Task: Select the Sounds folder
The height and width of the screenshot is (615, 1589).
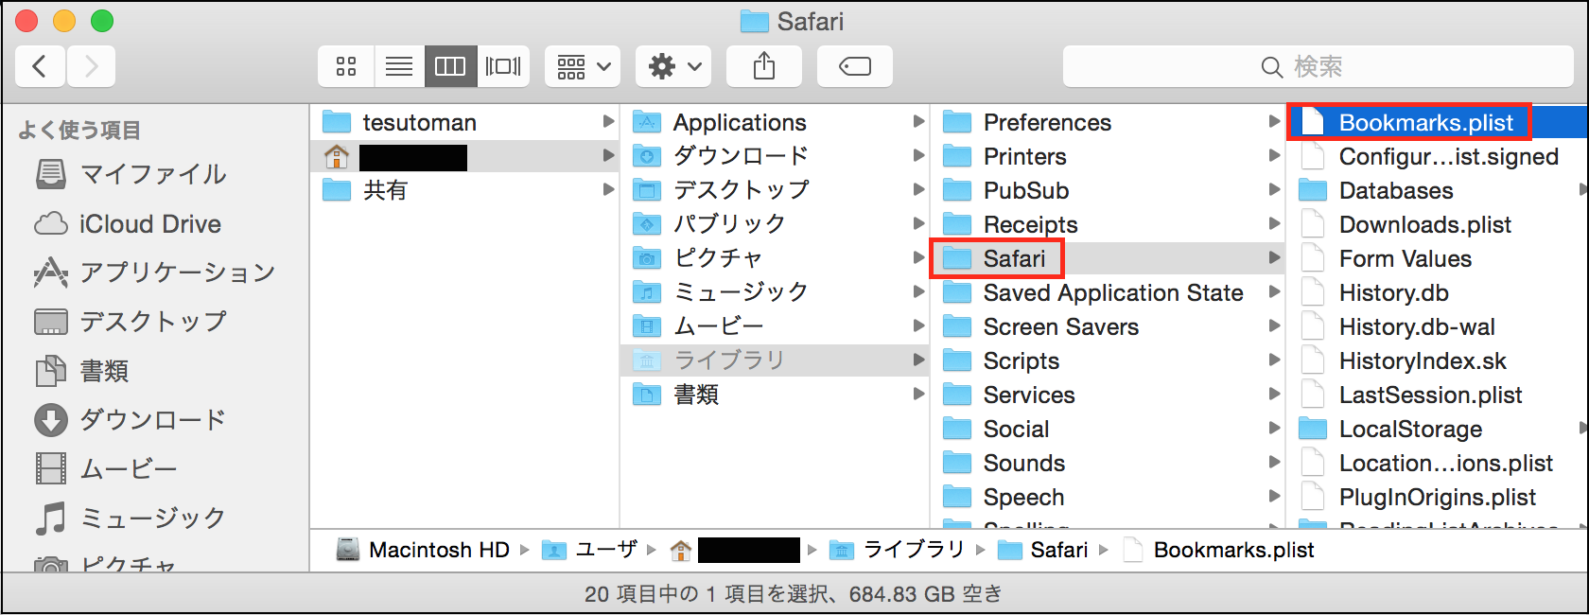Action: pyautogui.click(x=1109, y=463)
